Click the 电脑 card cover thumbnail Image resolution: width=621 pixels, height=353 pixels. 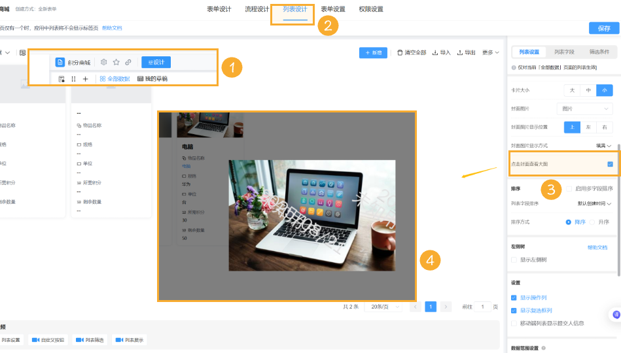pos(210,125)
